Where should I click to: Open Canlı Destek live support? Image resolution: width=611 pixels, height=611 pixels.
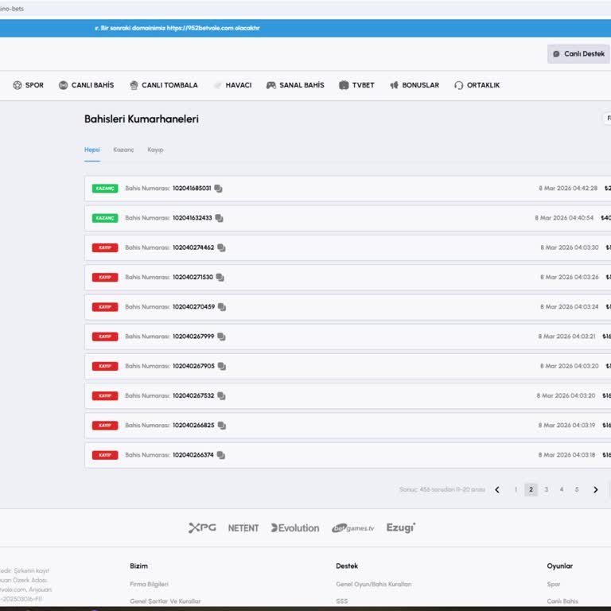(578, 54)
